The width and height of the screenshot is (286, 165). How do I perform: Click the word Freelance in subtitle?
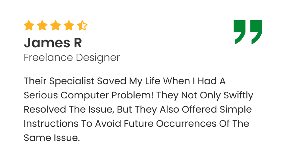48,57
